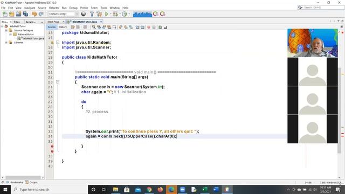Click the presenter video thumbnail
Image resolution: width=345 pixels, height=194 pixels.
tap(313, 43)
